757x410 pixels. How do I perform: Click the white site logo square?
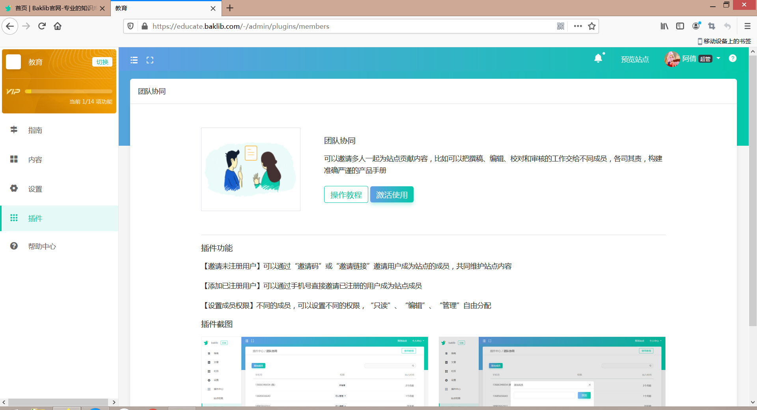pos(13,62)
